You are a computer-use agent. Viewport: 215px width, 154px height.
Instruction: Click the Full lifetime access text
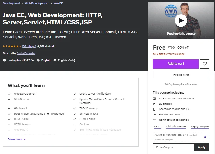tap(170, 115)
